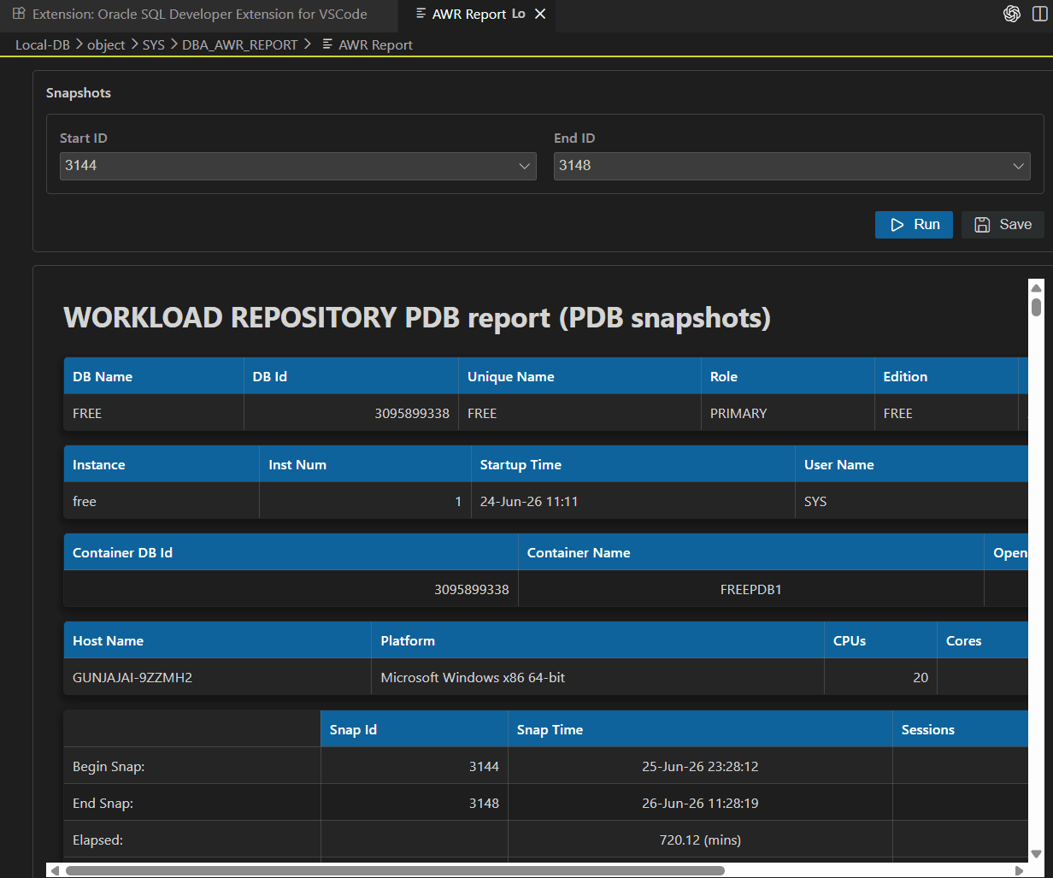This screenshot has height=878, width=1053.
Task: Click the Container DB Id header
Action: pos(291,552)
